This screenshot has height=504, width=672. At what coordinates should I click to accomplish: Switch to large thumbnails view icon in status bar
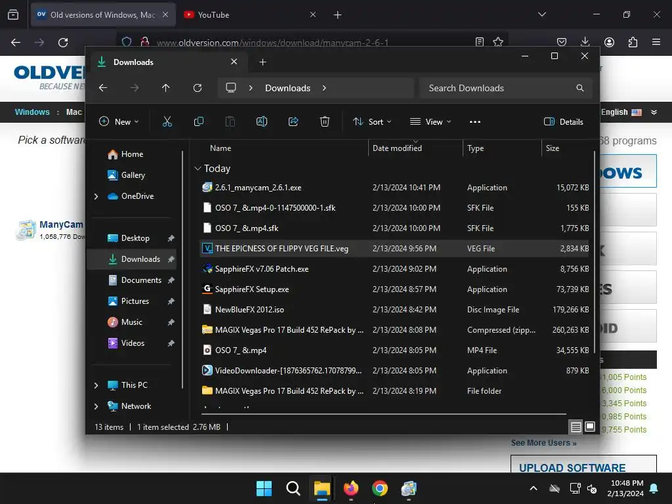pyautogui.click(x=590, y=427)
